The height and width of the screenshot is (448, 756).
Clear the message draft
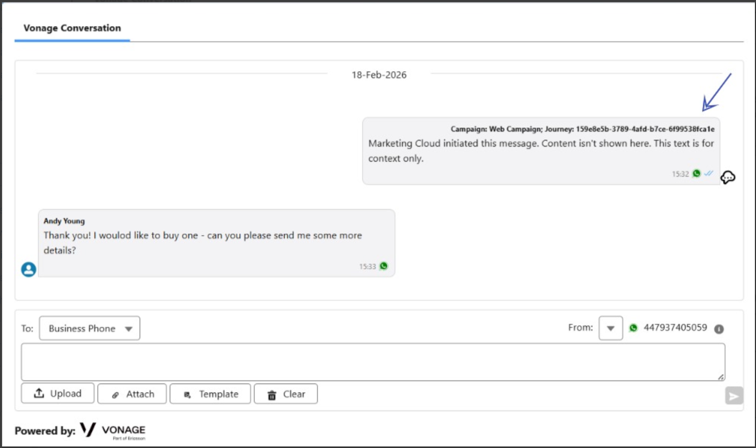coord(286,394)
